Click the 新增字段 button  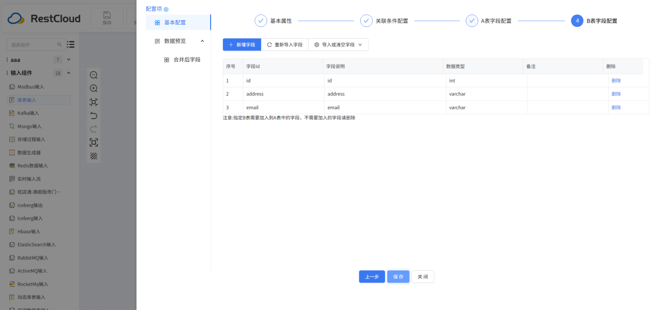(242, 45)
